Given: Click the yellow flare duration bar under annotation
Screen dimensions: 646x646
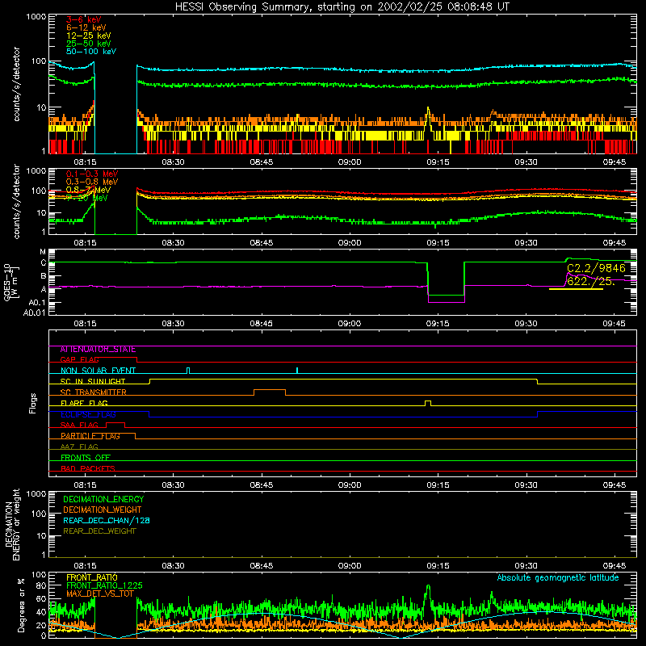Looking at the screenshot, I should tap(576, 289).
